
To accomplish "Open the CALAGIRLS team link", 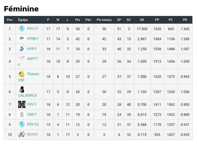I will coord(28,95).
